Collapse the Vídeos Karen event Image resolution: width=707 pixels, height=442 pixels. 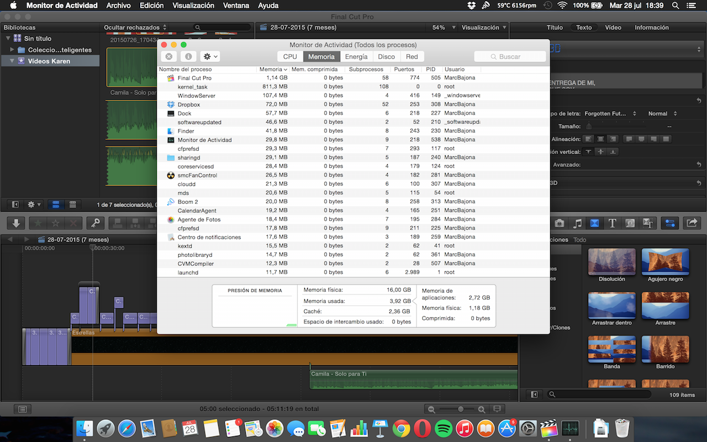click(x=12, y=61)
